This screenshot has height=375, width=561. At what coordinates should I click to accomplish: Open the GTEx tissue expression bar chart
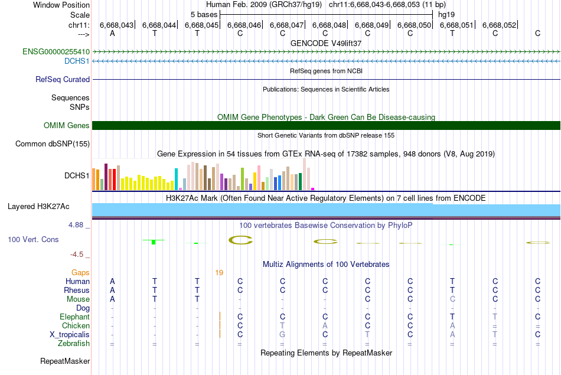(203, 174)
